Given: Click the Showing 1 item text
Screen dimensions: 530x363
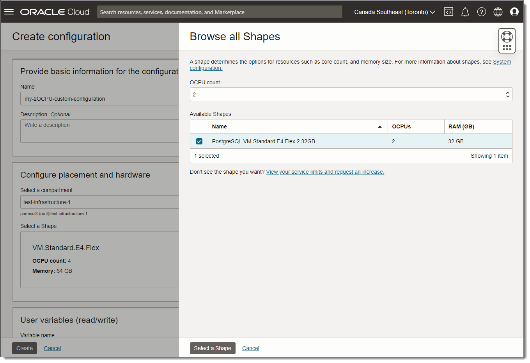Looking at the screenshot, I should coord(489,156).
